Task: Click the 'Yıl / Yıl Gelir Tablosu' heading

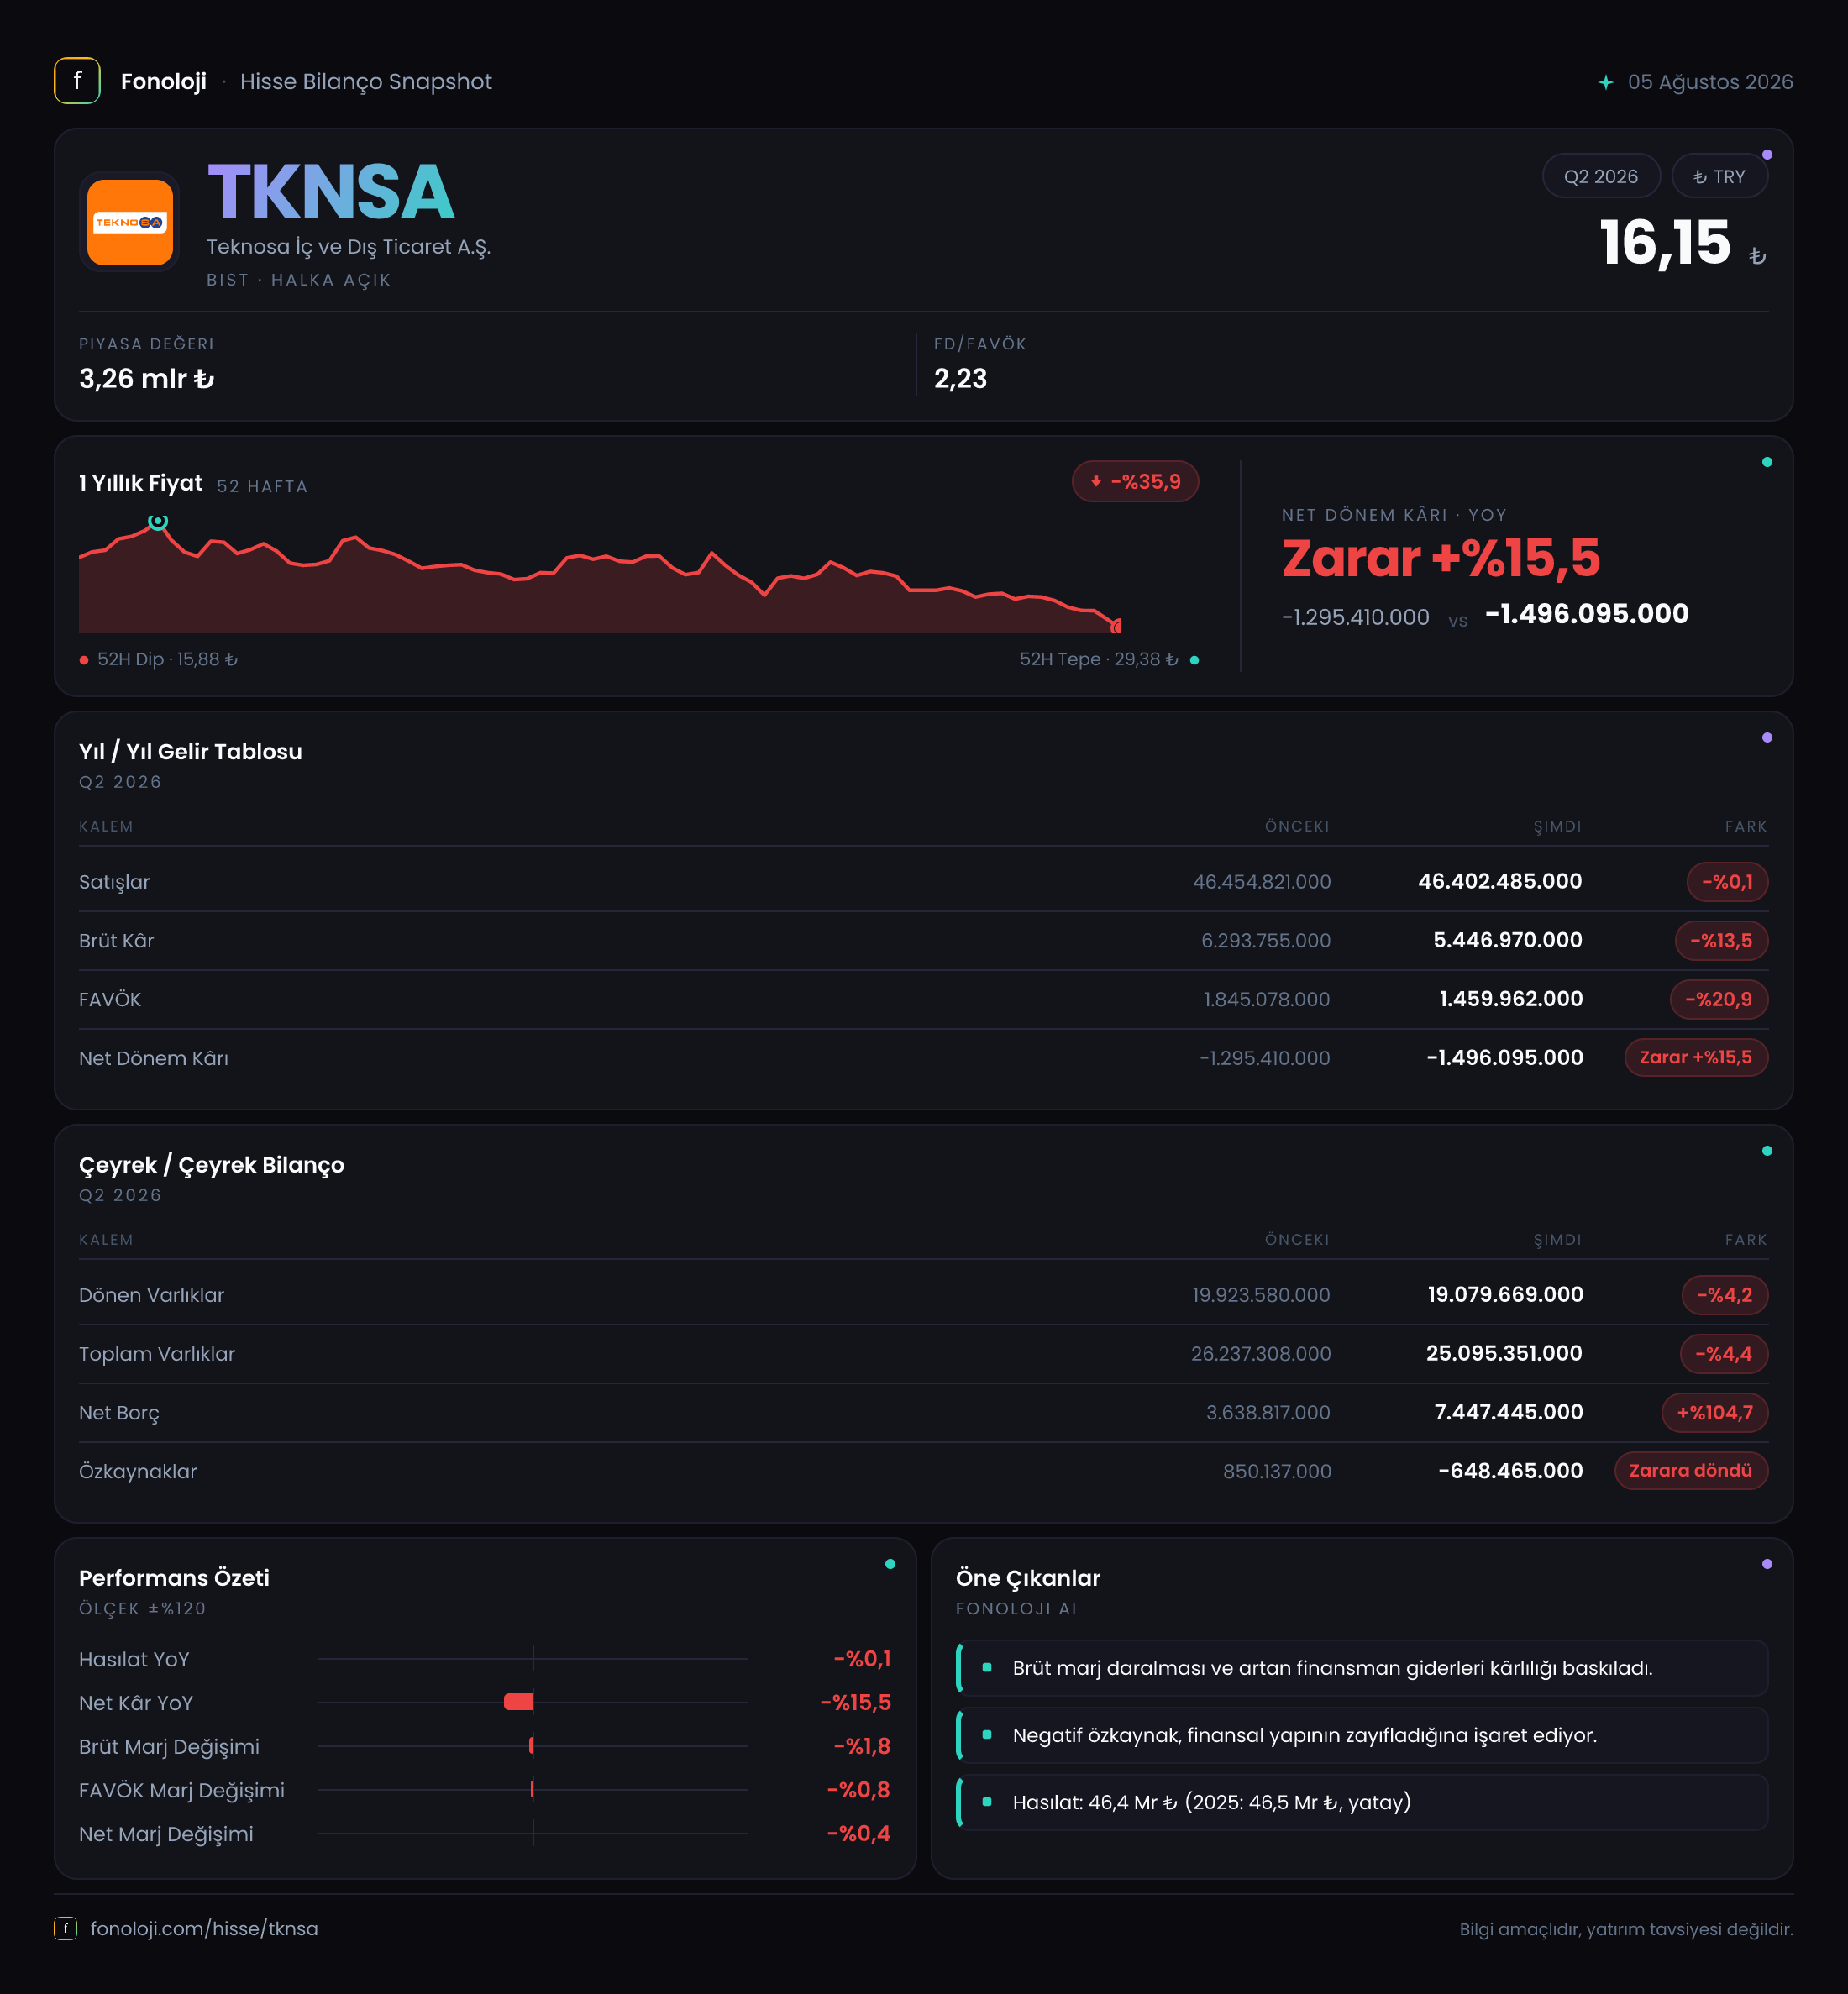Action: (x=190, y=751)
